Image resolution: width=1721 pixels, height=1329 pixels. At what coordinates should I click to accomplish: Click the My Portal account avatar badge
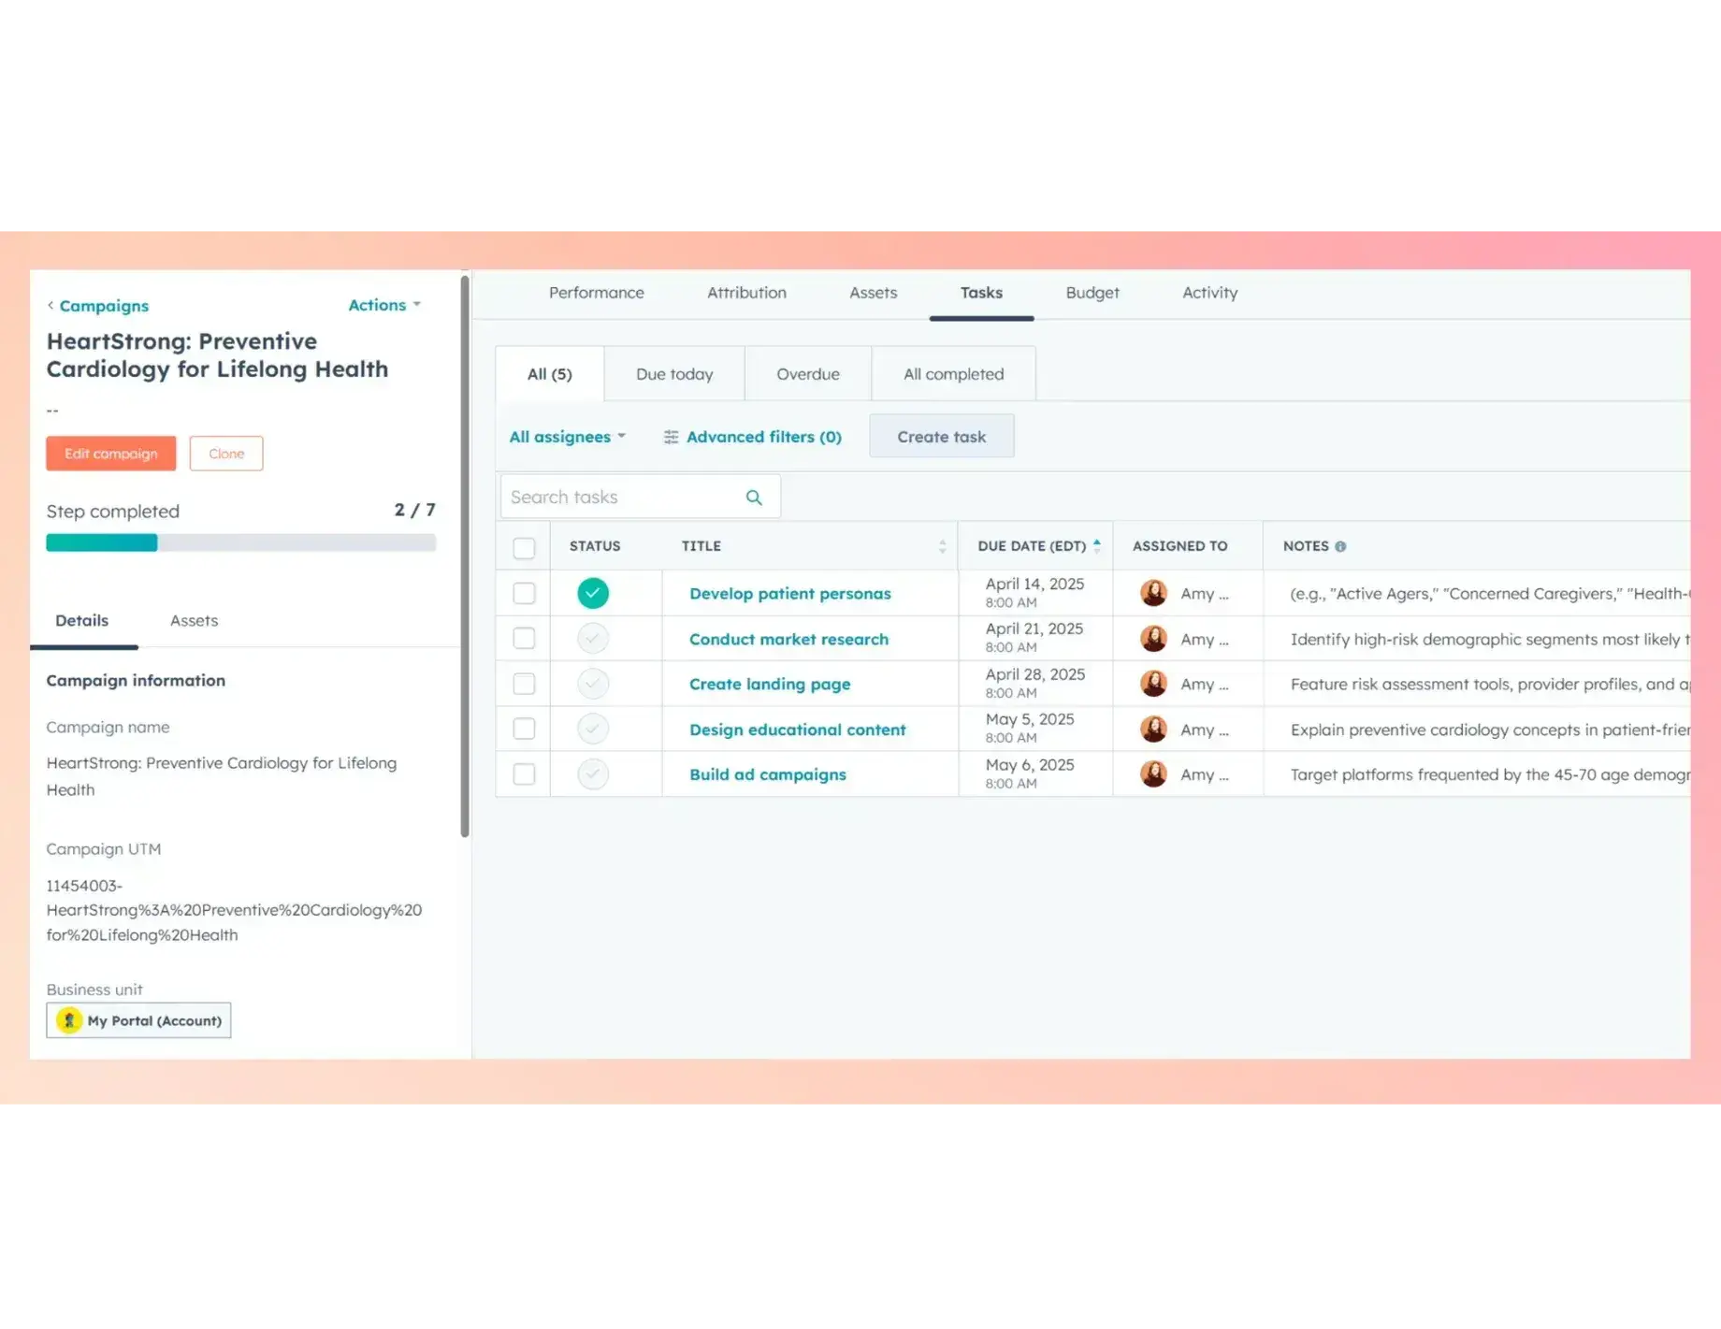(67, 1020)
